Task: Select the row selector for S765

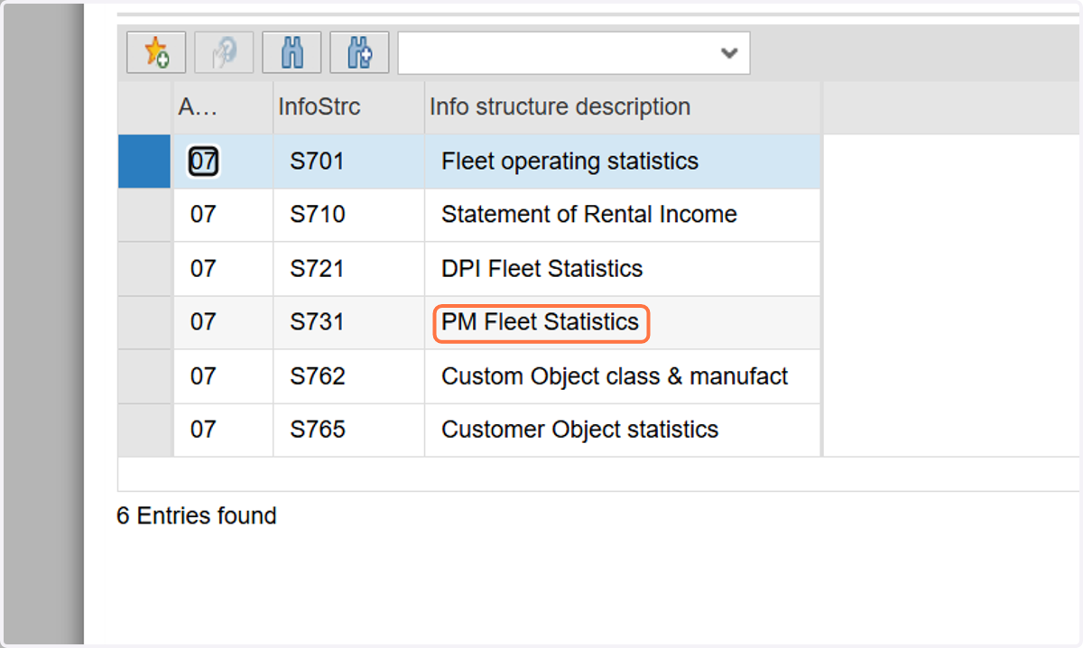Action: (x=144, y=430)
